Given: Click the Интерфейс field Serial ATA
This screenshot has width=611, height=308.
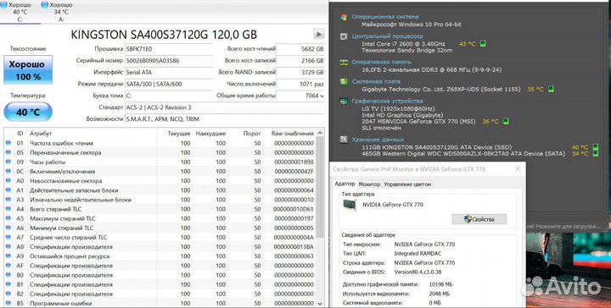Looking at the screenshot, I should [x=169, y=72].
